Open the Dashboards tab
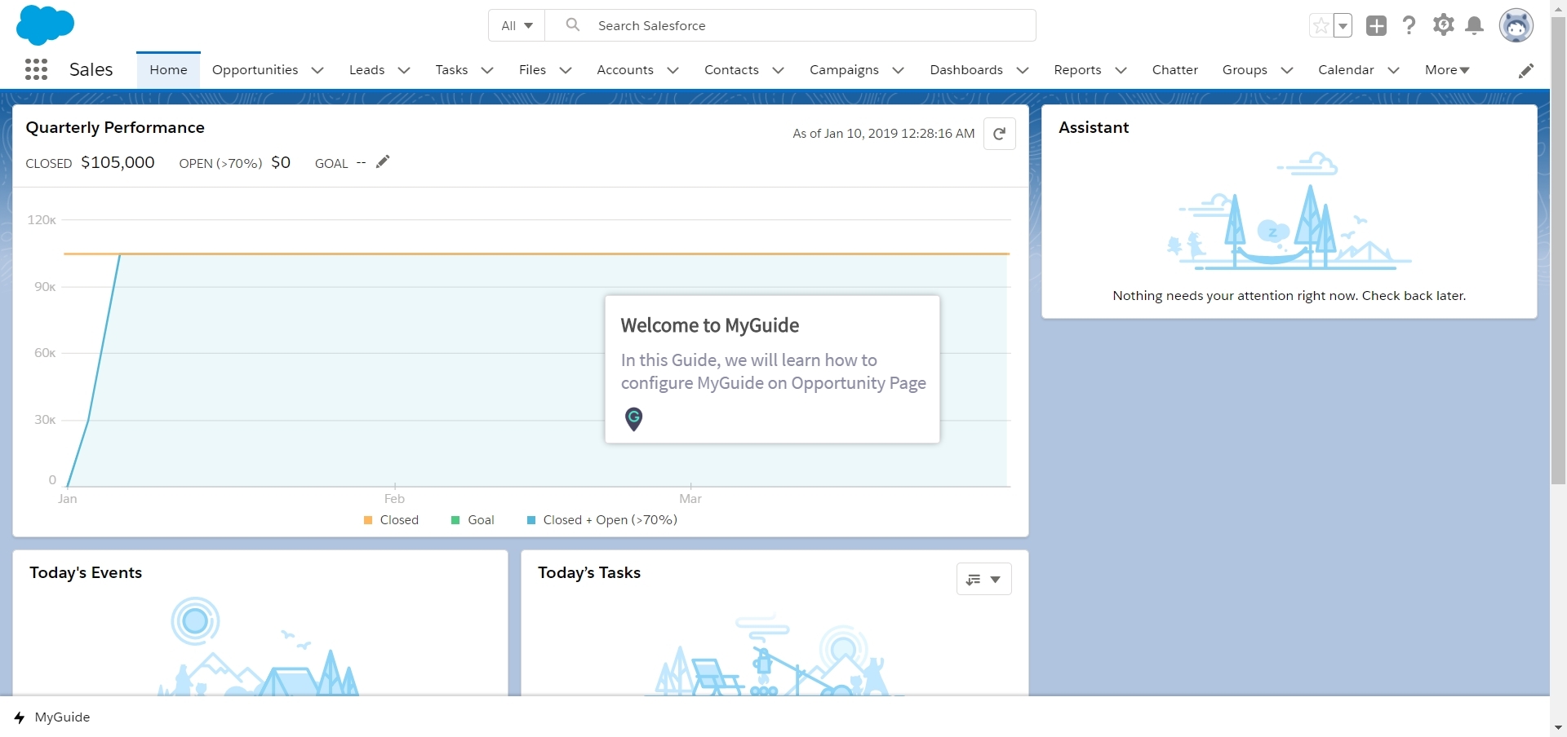1567x737 pixels. click(966, 70)
